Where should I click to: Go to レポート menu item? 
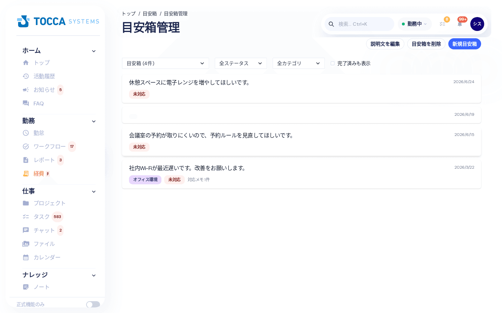44,160
